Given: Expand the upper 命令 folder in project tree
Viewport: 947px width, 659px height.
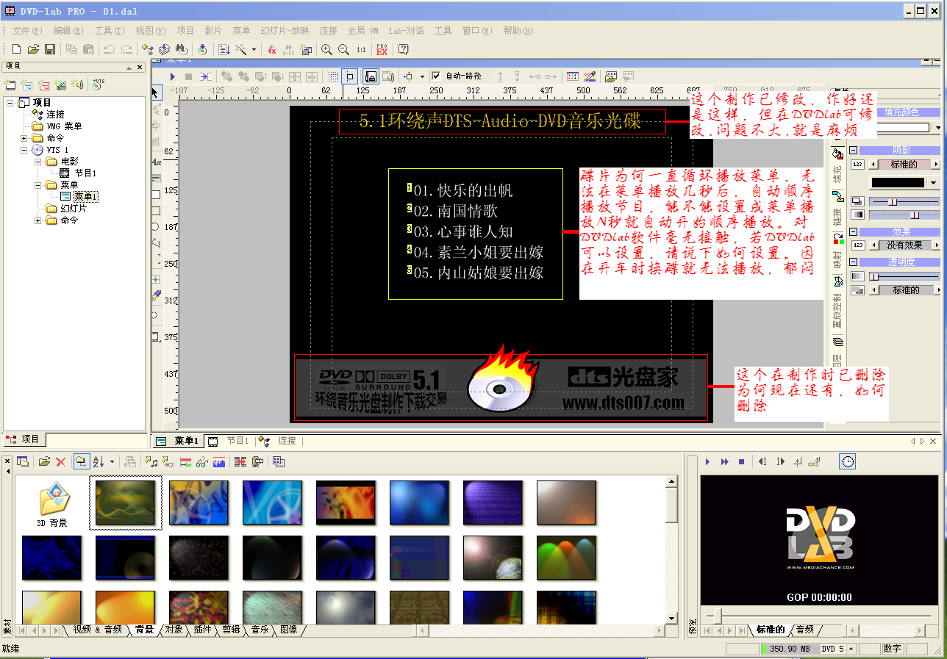Looking at the screenshot, I should tap(24, 138).
